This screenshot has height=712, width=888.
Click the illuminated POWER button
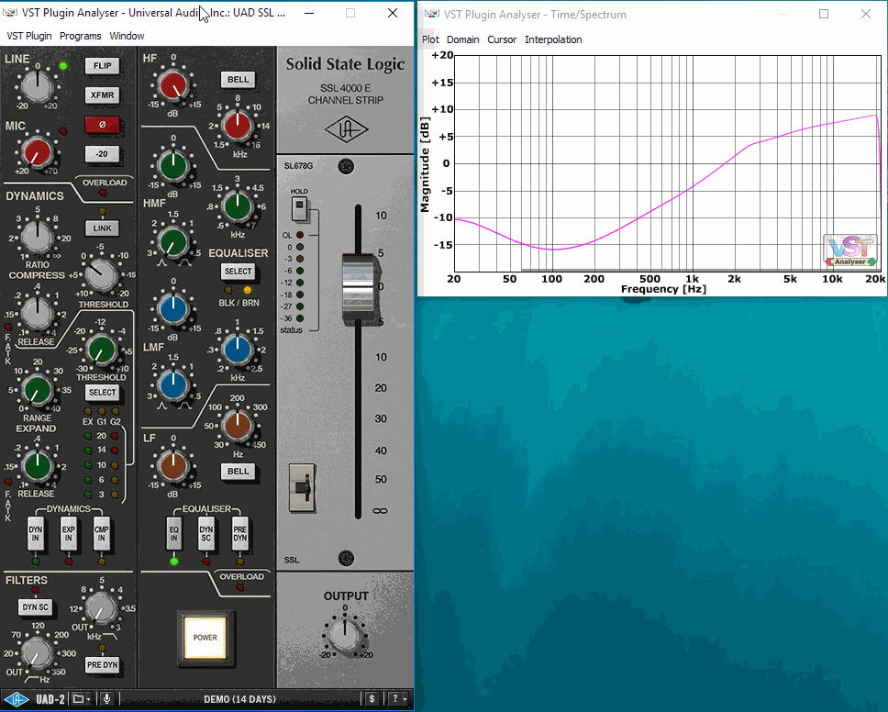(x=205, y=638)
